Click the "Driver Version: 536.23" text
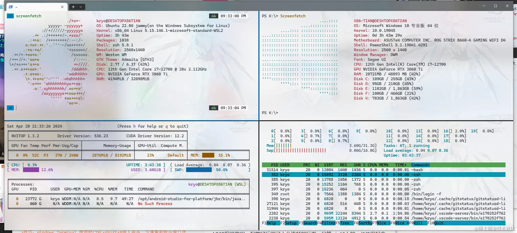517x233 pixels. click(x=83, y=136)
